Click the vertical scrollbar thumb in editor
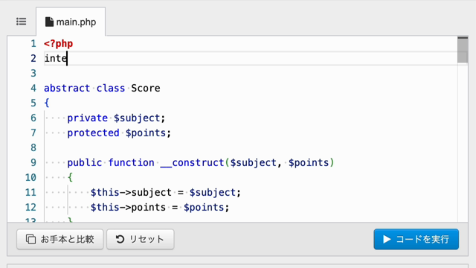This screenshot has height=268, width=476. tap(463, 50)
